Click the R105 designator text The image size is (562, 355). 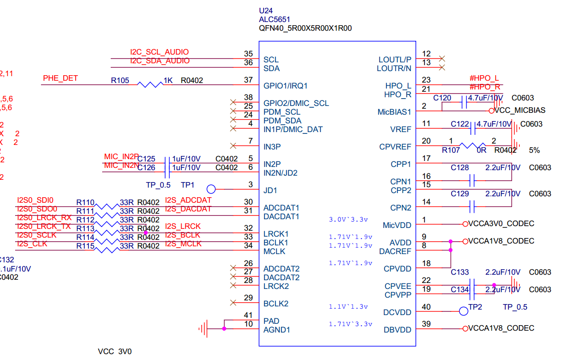pos(120,81)
